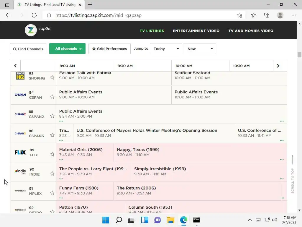Open the retroplex channel logo
Viewport: 302px width, 227px height.
pos(20,210)
